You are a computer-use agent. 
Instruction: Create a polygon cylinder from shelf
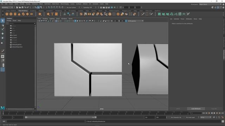point(15,14)
